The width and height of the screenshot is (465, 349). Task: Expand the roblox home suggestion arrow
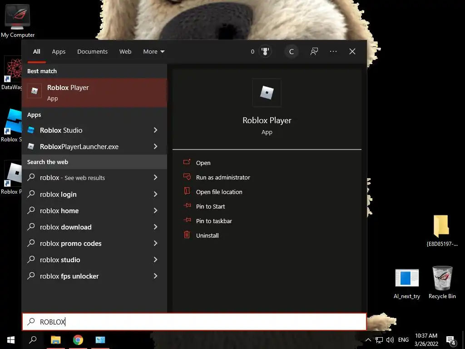tap(155, 210)
